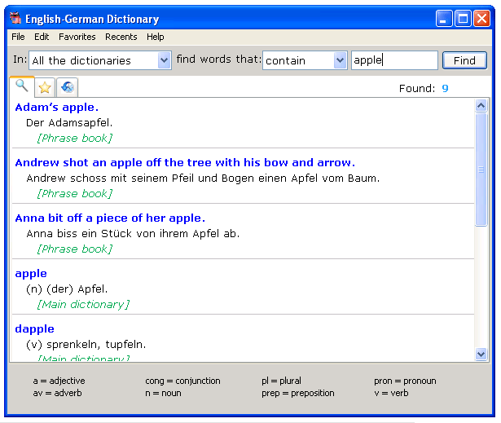Open the Favorites menu
The width and height of the screenshot is (501, 423).
77,37
